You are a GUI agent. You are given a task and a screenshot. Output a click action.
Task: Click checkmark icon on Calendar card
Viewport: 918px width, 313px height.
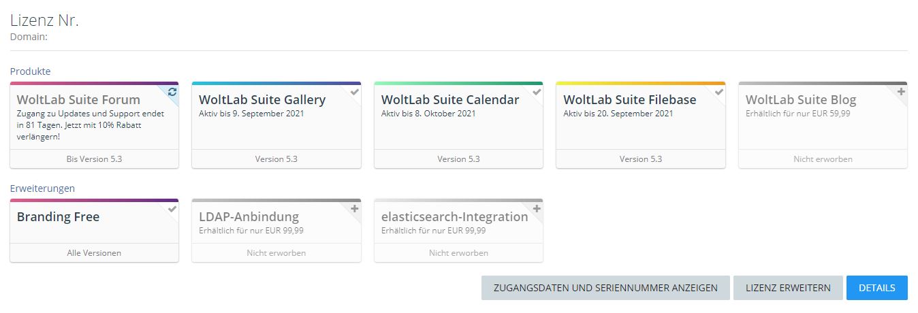[537, 91]
